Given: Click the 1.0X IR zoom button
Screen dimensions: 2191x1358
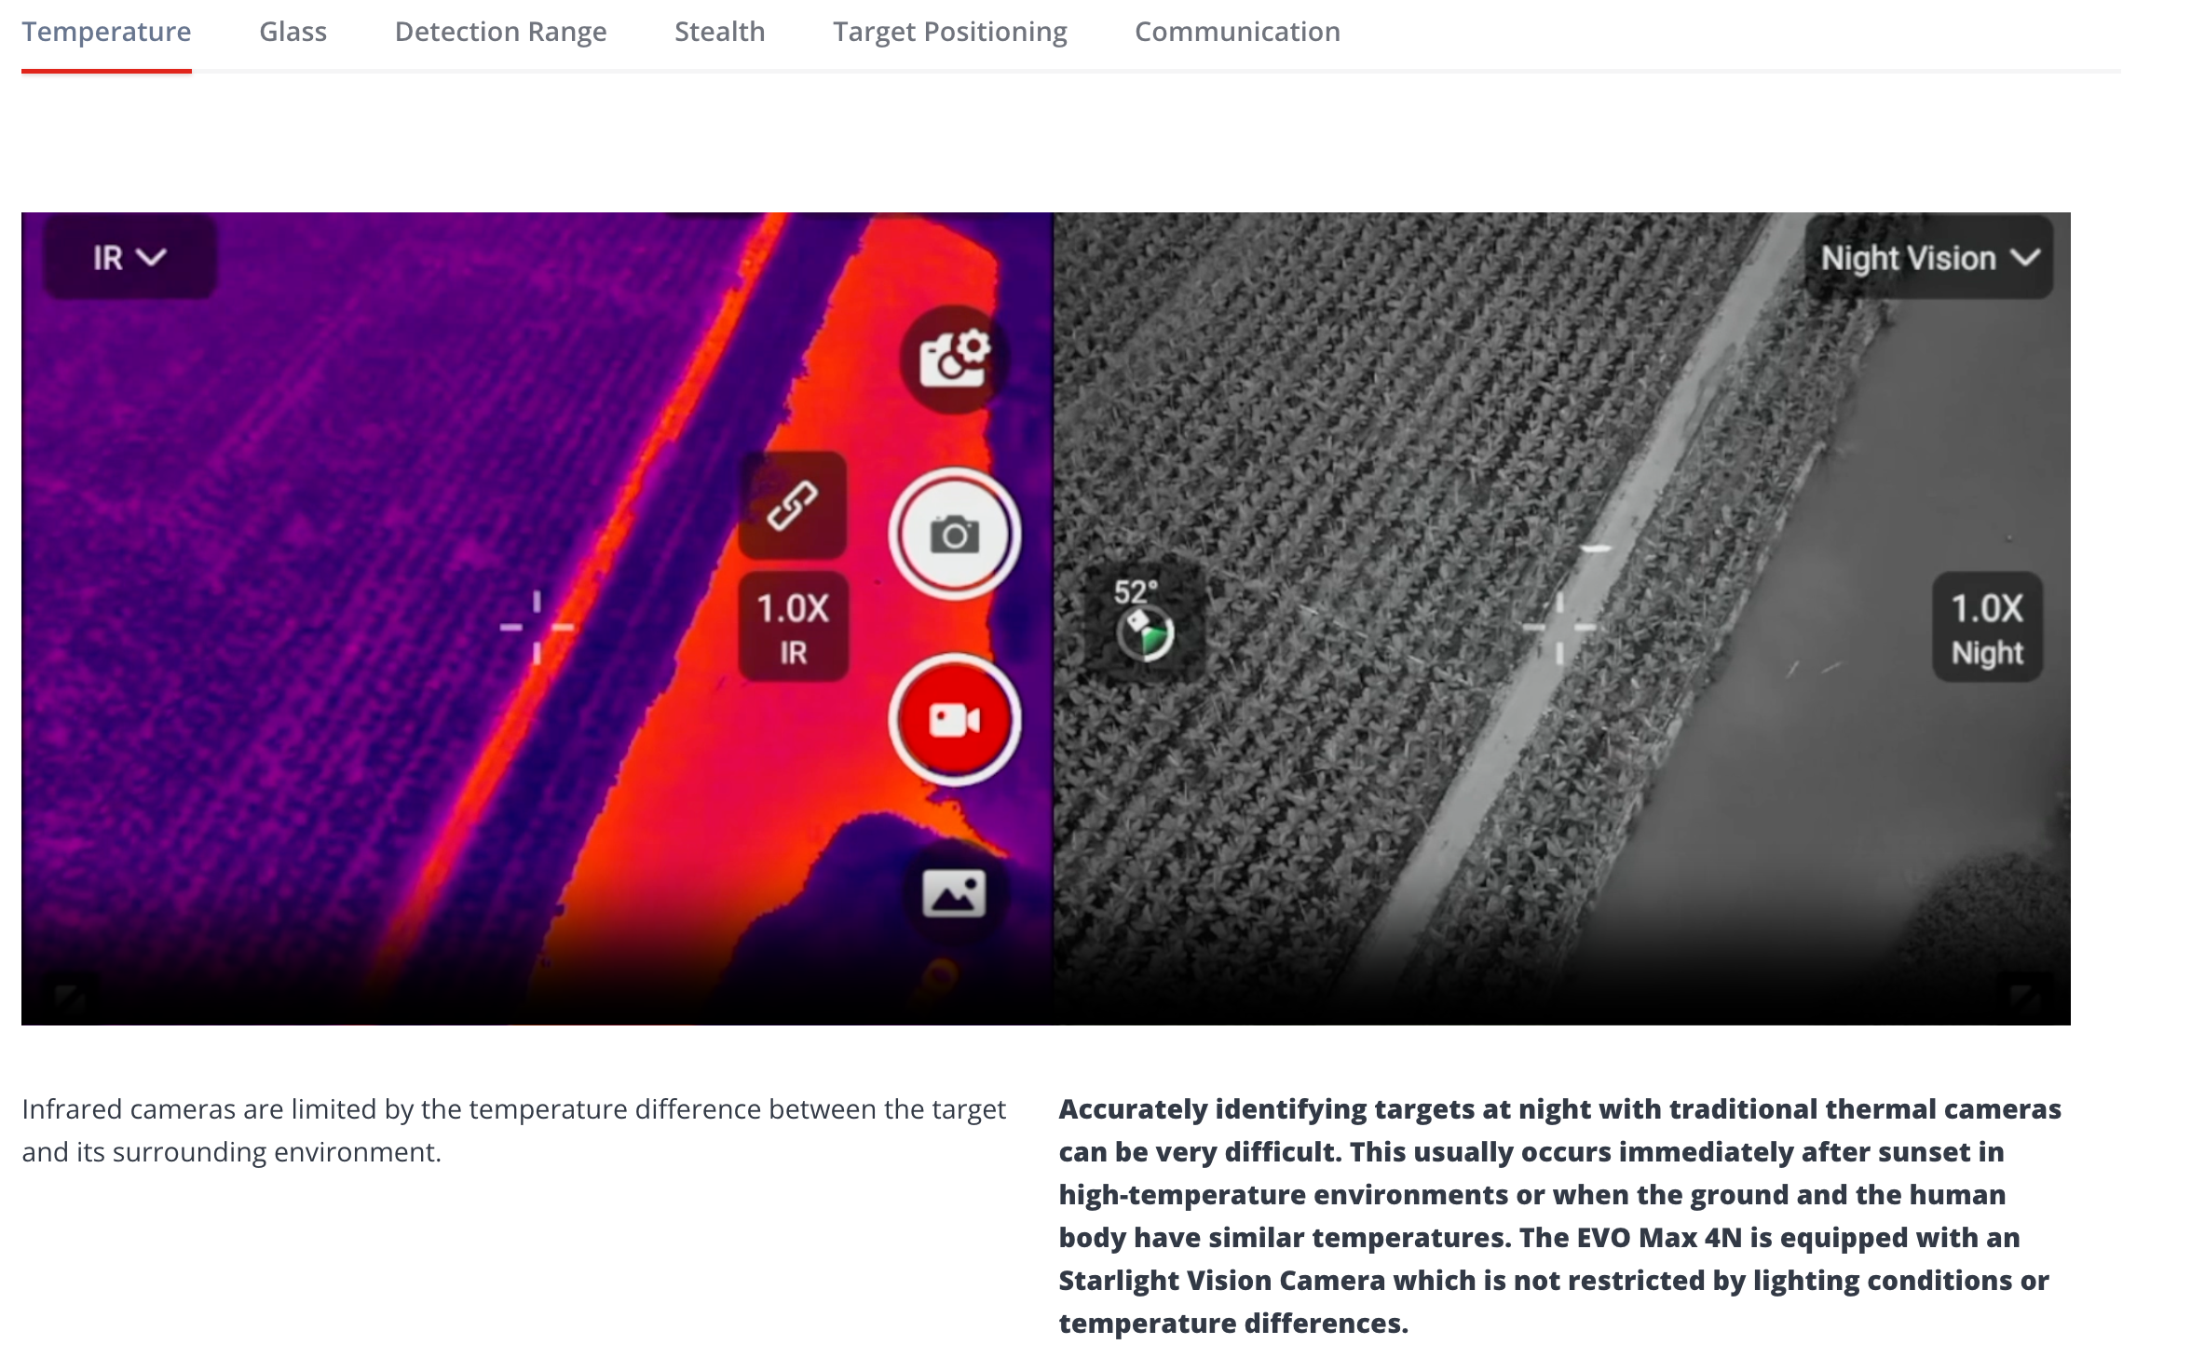Looking at the screenshot, I should click(793, 628).
